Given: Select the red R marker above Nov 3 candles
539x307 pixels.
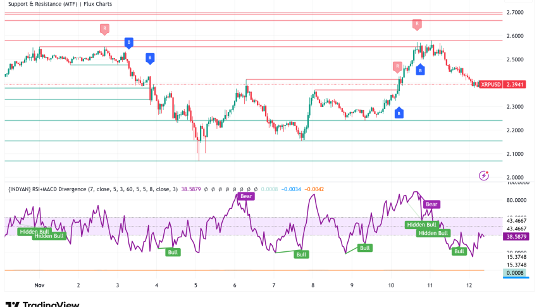Looking at the screenshot, I should click(x=104, y=28).
